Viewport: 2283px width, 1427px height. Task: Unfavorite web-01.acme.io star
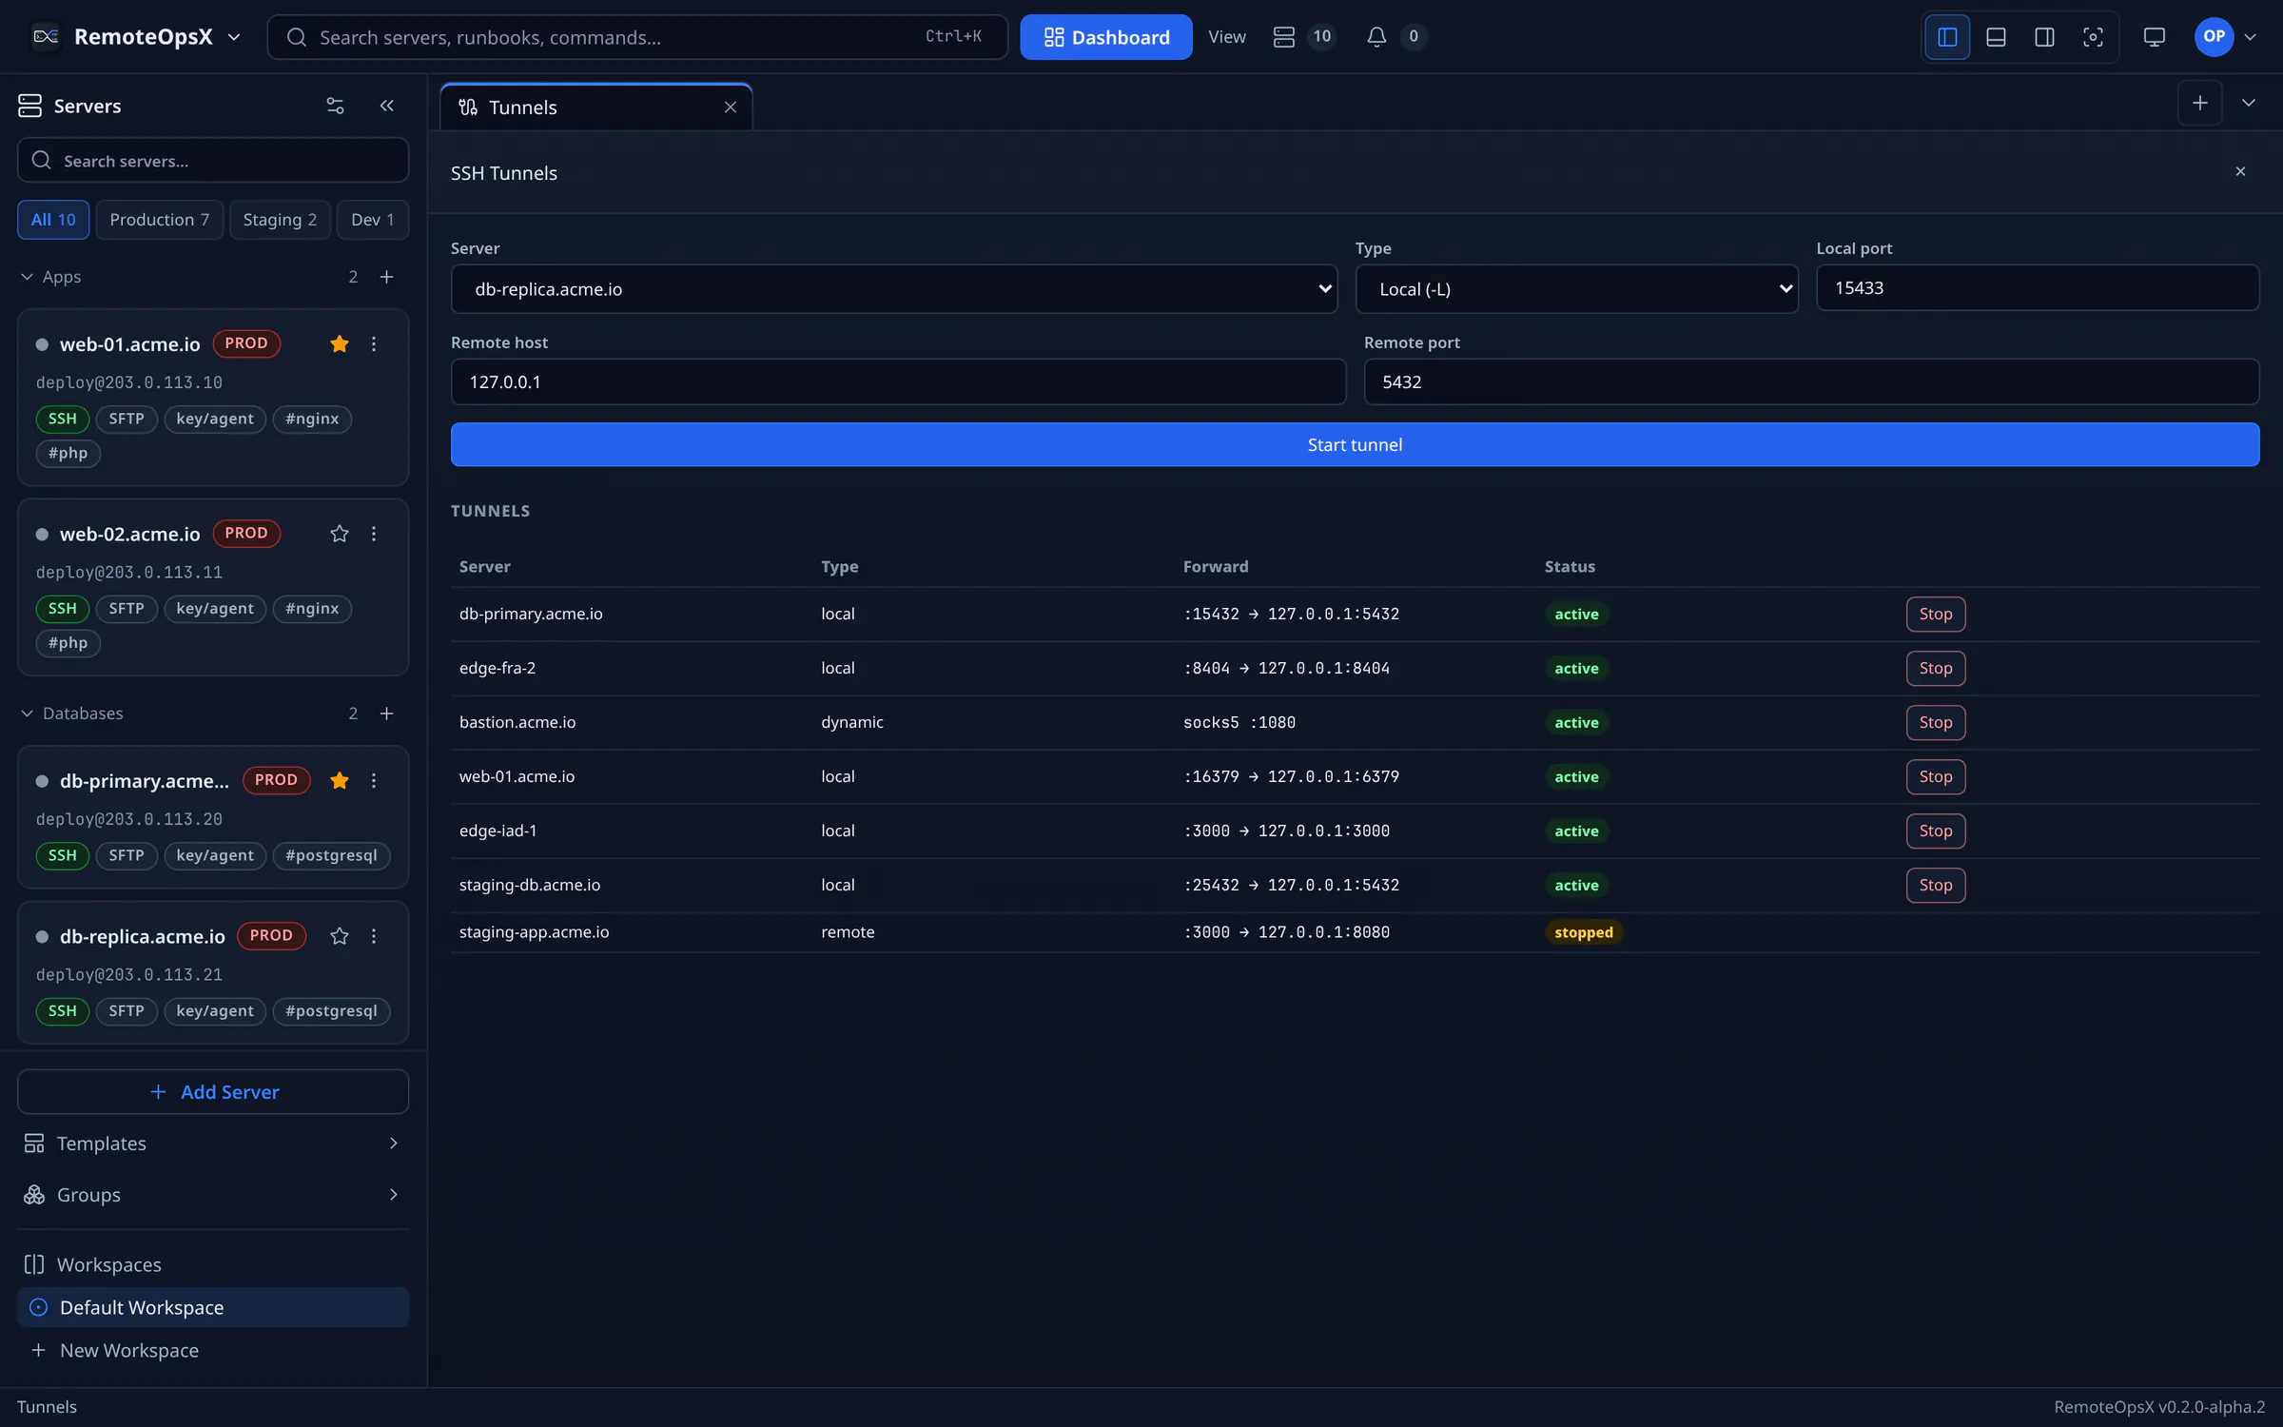340,344
